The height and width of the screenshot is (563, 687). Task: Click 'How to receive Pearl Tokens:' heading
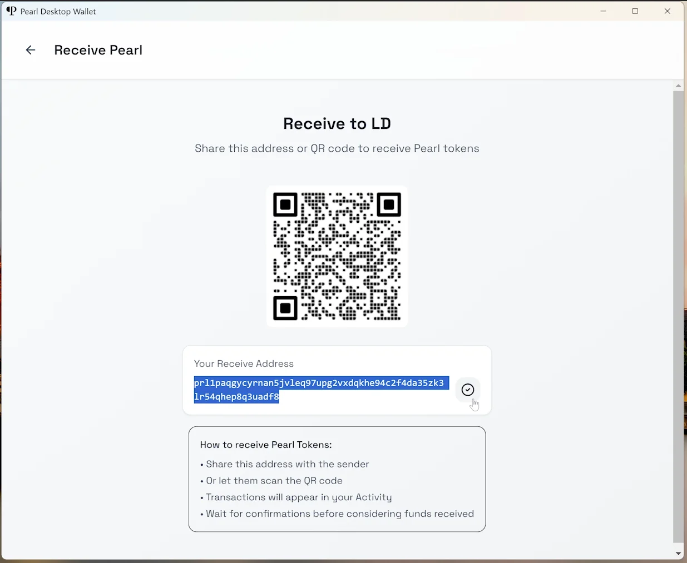pos(266,445)
